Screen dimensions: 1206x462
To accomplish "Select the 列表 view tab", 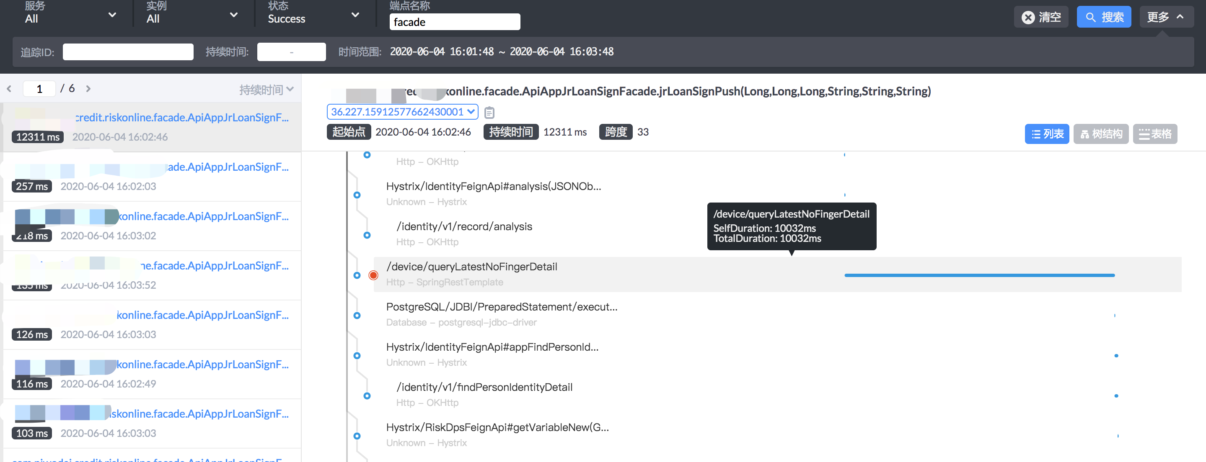I will [1047, 134].
